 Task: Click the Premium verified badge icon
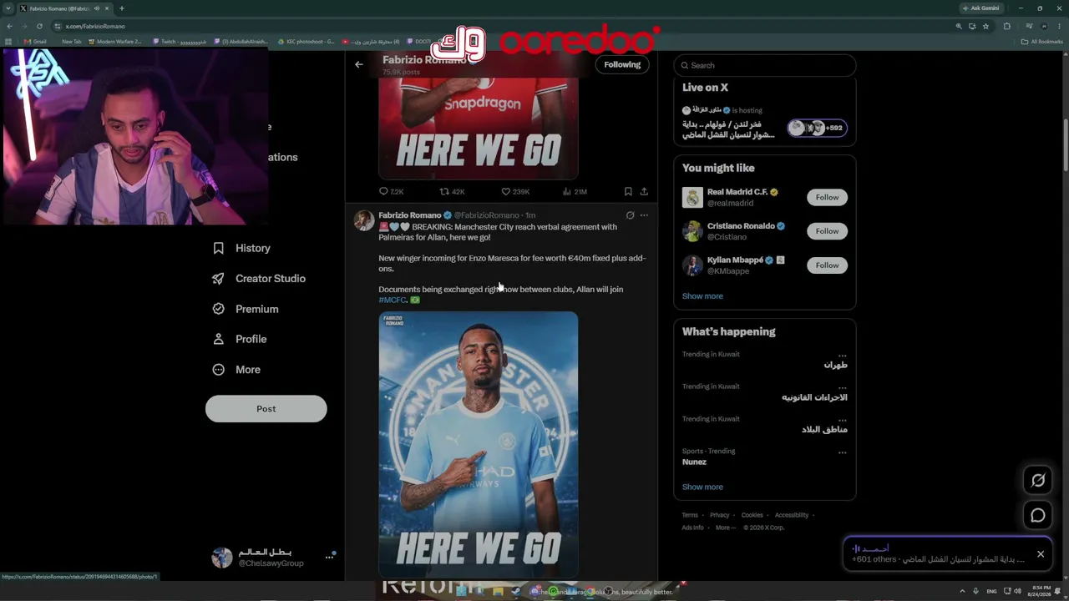(x=219, y=309)
